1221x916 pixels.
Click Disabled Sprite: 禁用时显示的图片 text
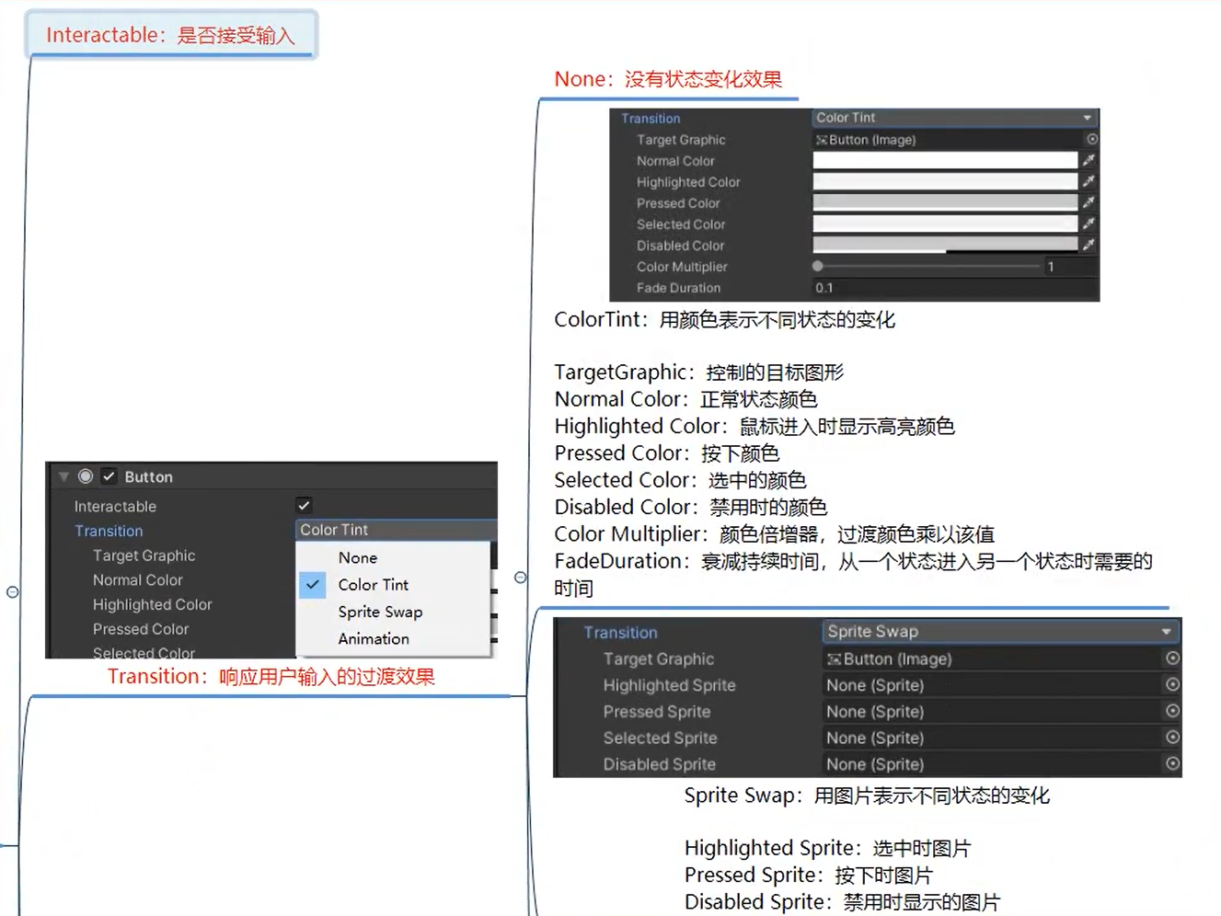[842, 902]
